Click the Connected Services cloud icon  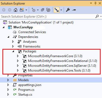pyautogui.click(x=15, y=32)
